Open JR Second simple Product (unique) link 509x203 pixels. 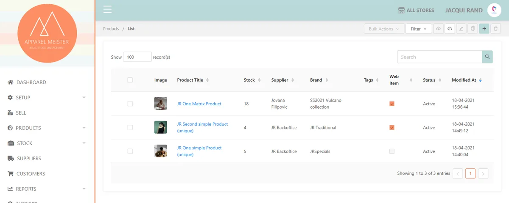click(x=202, y=127)
